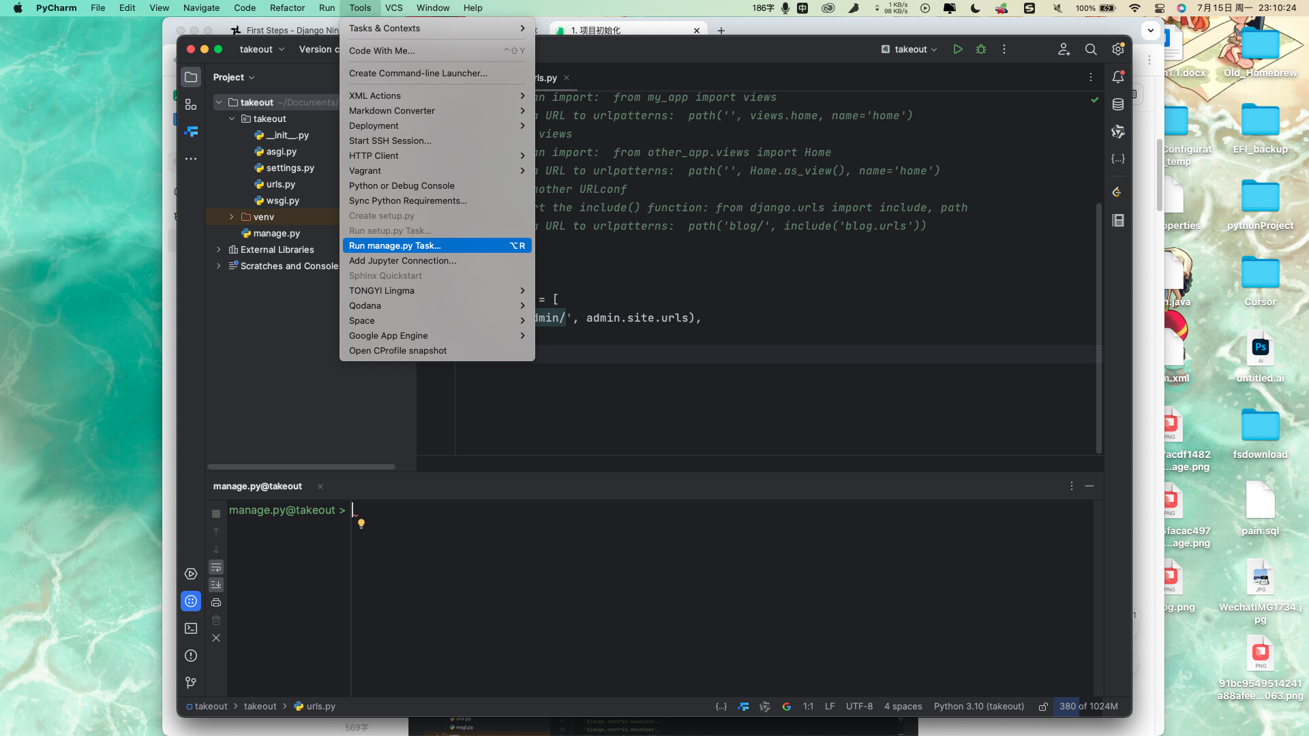Open settings.py in project tree
Viewport: 1309px width, 736px height.
[x=290, y=168]
